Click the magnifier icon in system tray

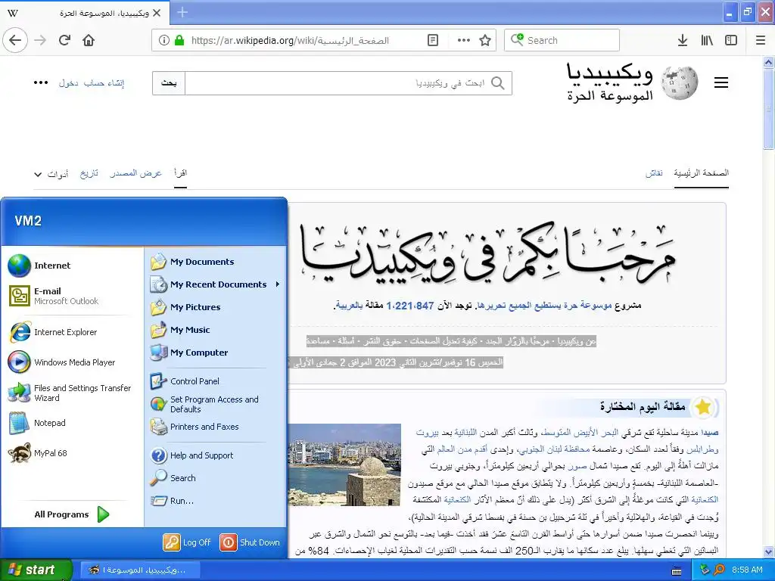tap(719, 570)
